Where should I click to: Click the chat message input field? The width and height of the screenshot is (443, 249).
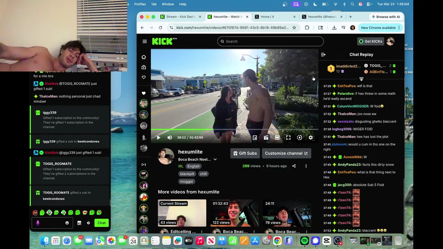coord(52,223)
